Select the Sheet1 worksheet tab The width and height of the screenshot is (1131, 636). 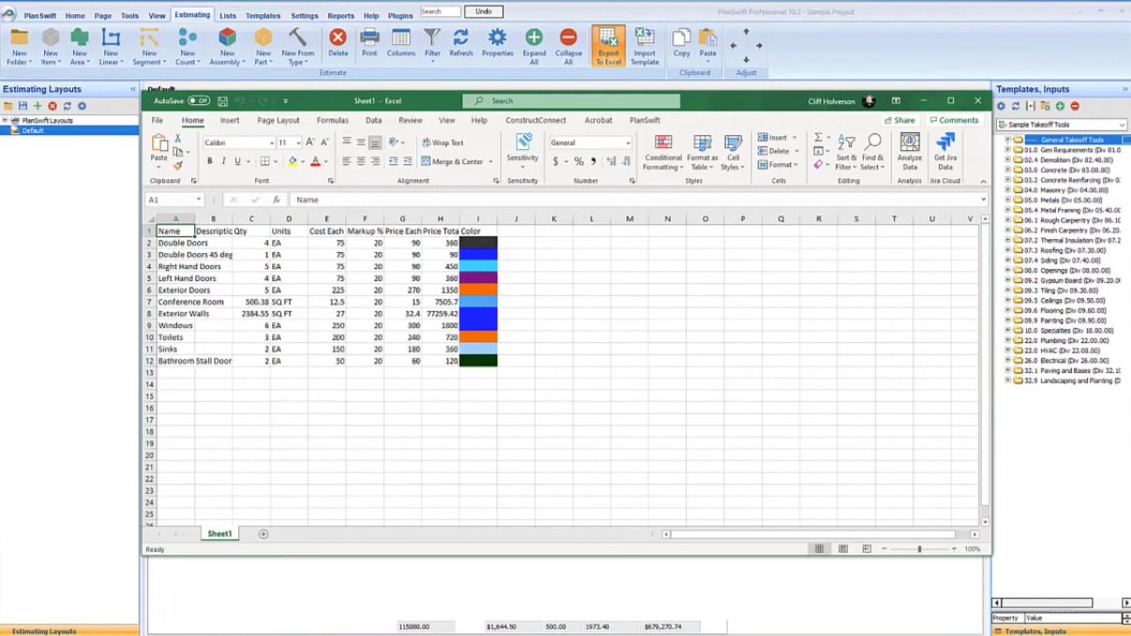[219, 533]
